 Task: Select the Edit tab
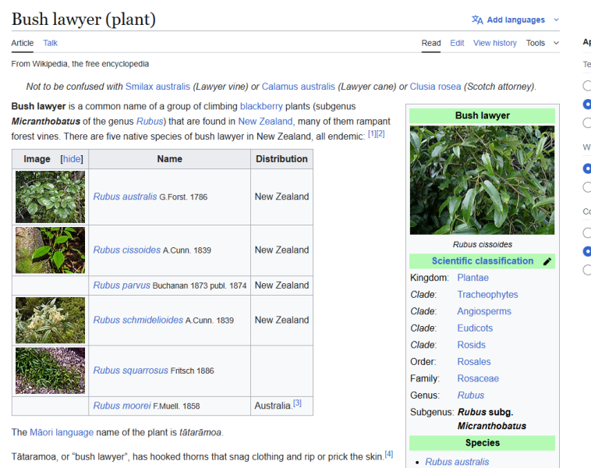click(457, 43)
